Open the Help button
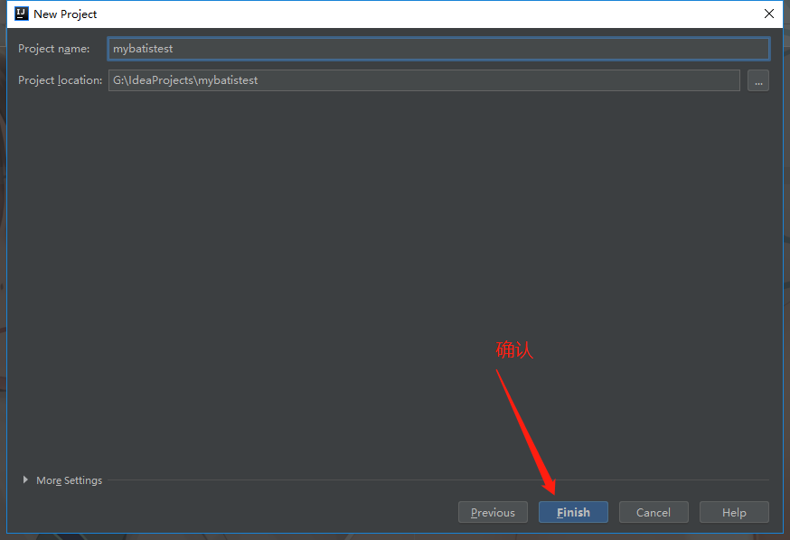The image size is (790, 540). point(734,512)
